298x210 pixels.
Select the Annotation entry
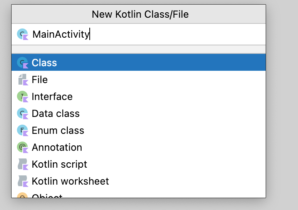57,147
